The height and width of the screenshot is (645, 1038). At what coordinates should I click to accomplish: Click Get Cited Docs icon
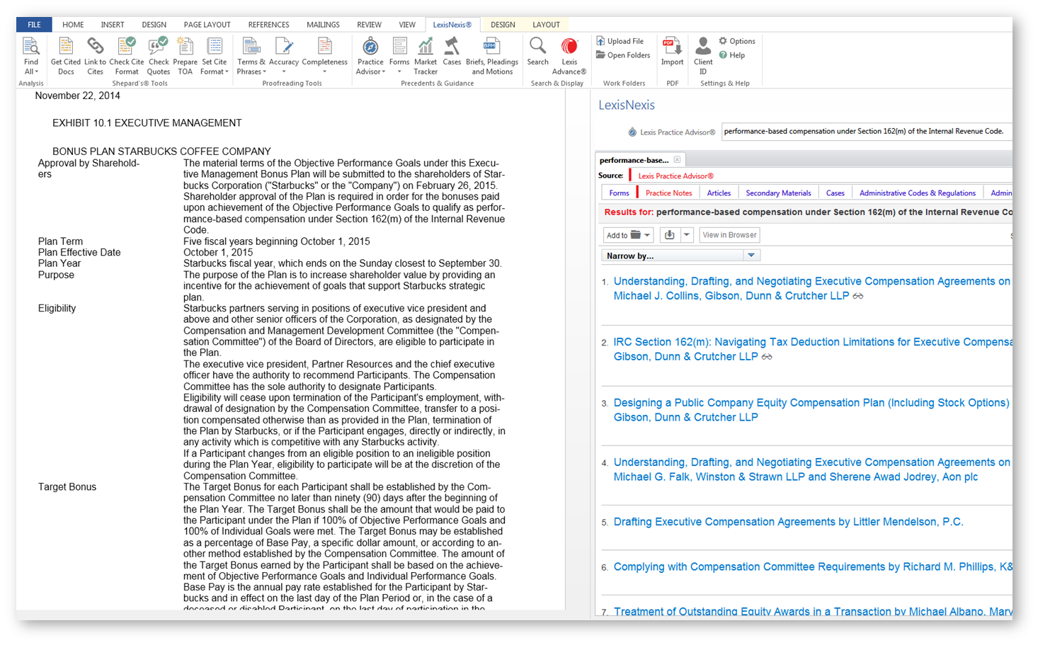[x=66, y=47]
